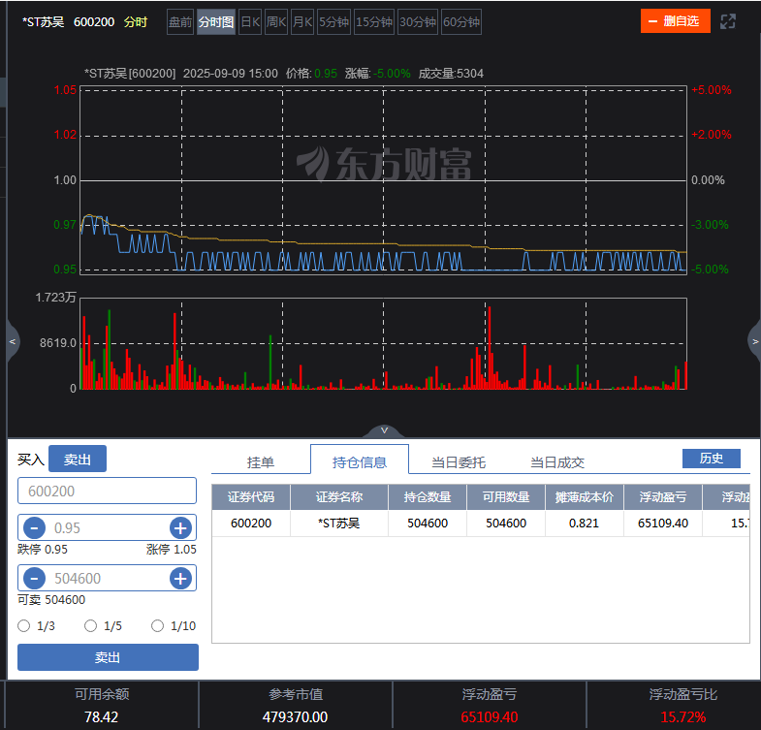Sort by 摊薄成本价 column header

585,497
